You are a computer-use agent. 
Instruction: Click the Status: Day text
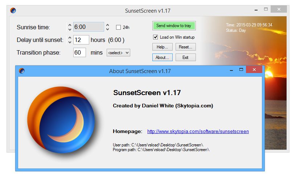[236, 30]
